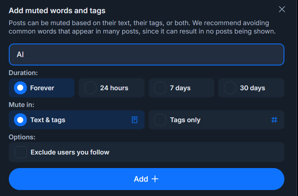This screenshot has width=298, height=196.
Task: Click the Exclude users you follow label
Action: coord(70,152)
